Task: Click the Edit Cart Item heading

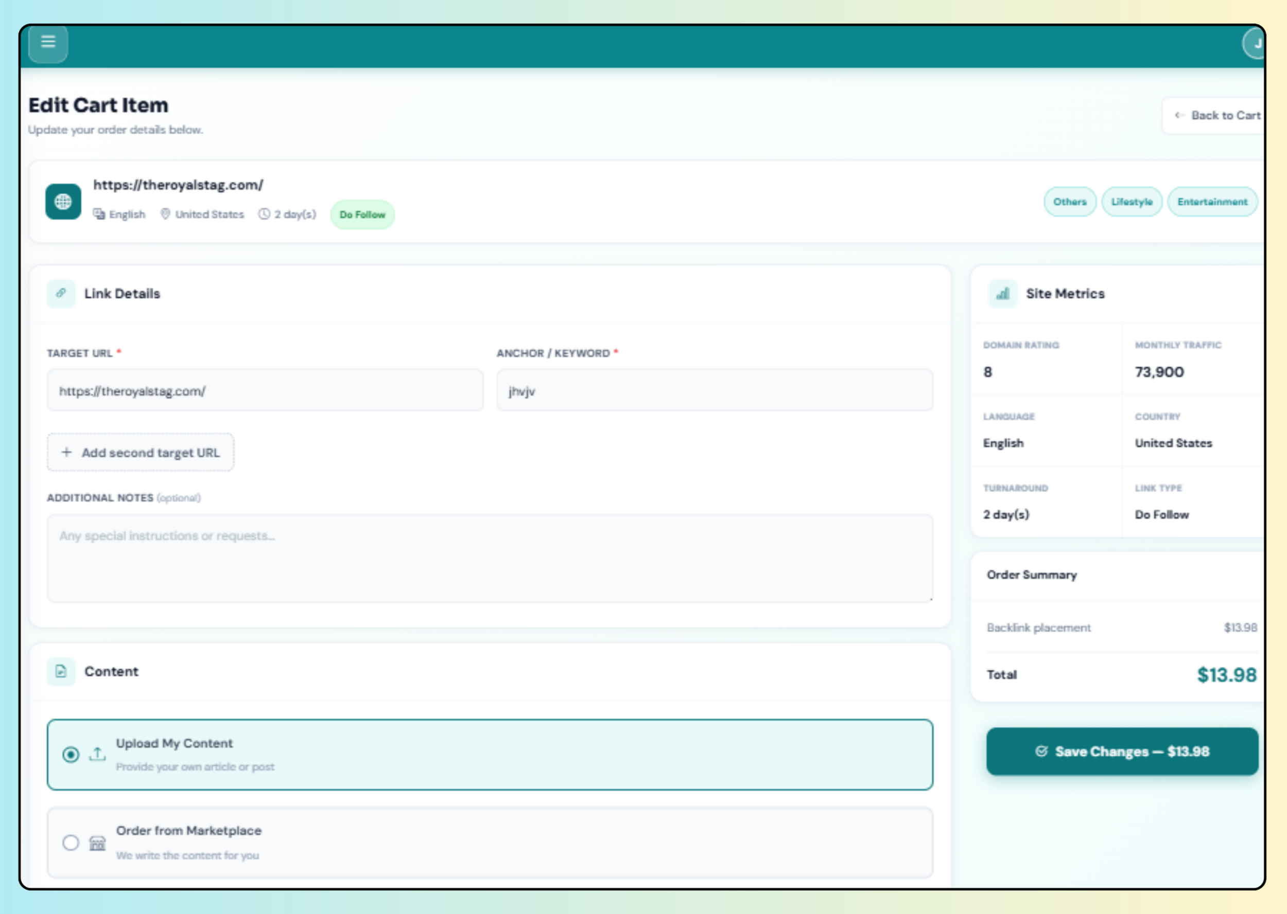Action: click(x=98, y=105)
